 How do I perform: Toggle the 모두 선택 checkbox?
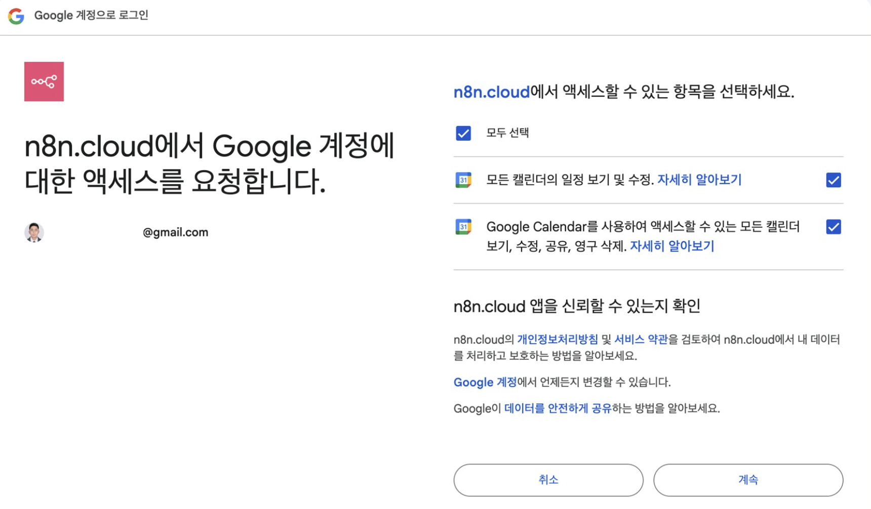tap(463, 133)
